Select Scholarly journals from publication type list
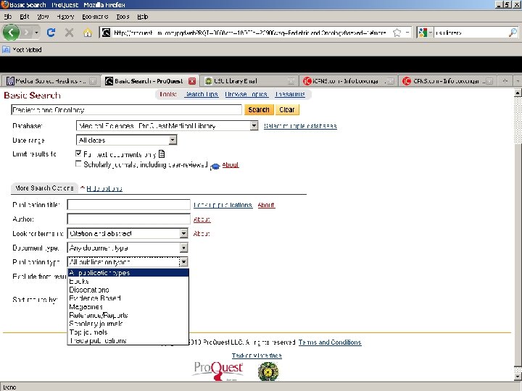The image size is (522, 391). point(128,324)
